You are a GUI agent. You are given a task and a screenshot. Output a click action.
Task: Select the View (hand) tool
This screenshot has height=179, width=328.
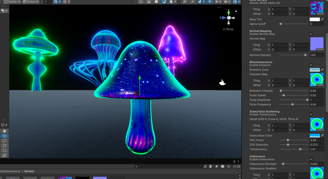[4, 131]
